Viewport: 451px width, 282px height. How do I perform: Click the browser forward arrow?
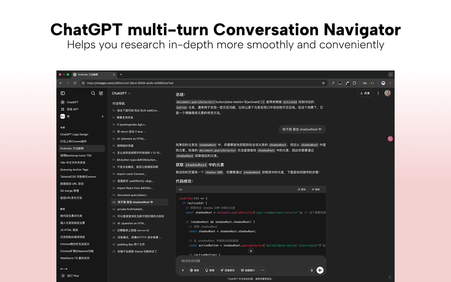68,83
